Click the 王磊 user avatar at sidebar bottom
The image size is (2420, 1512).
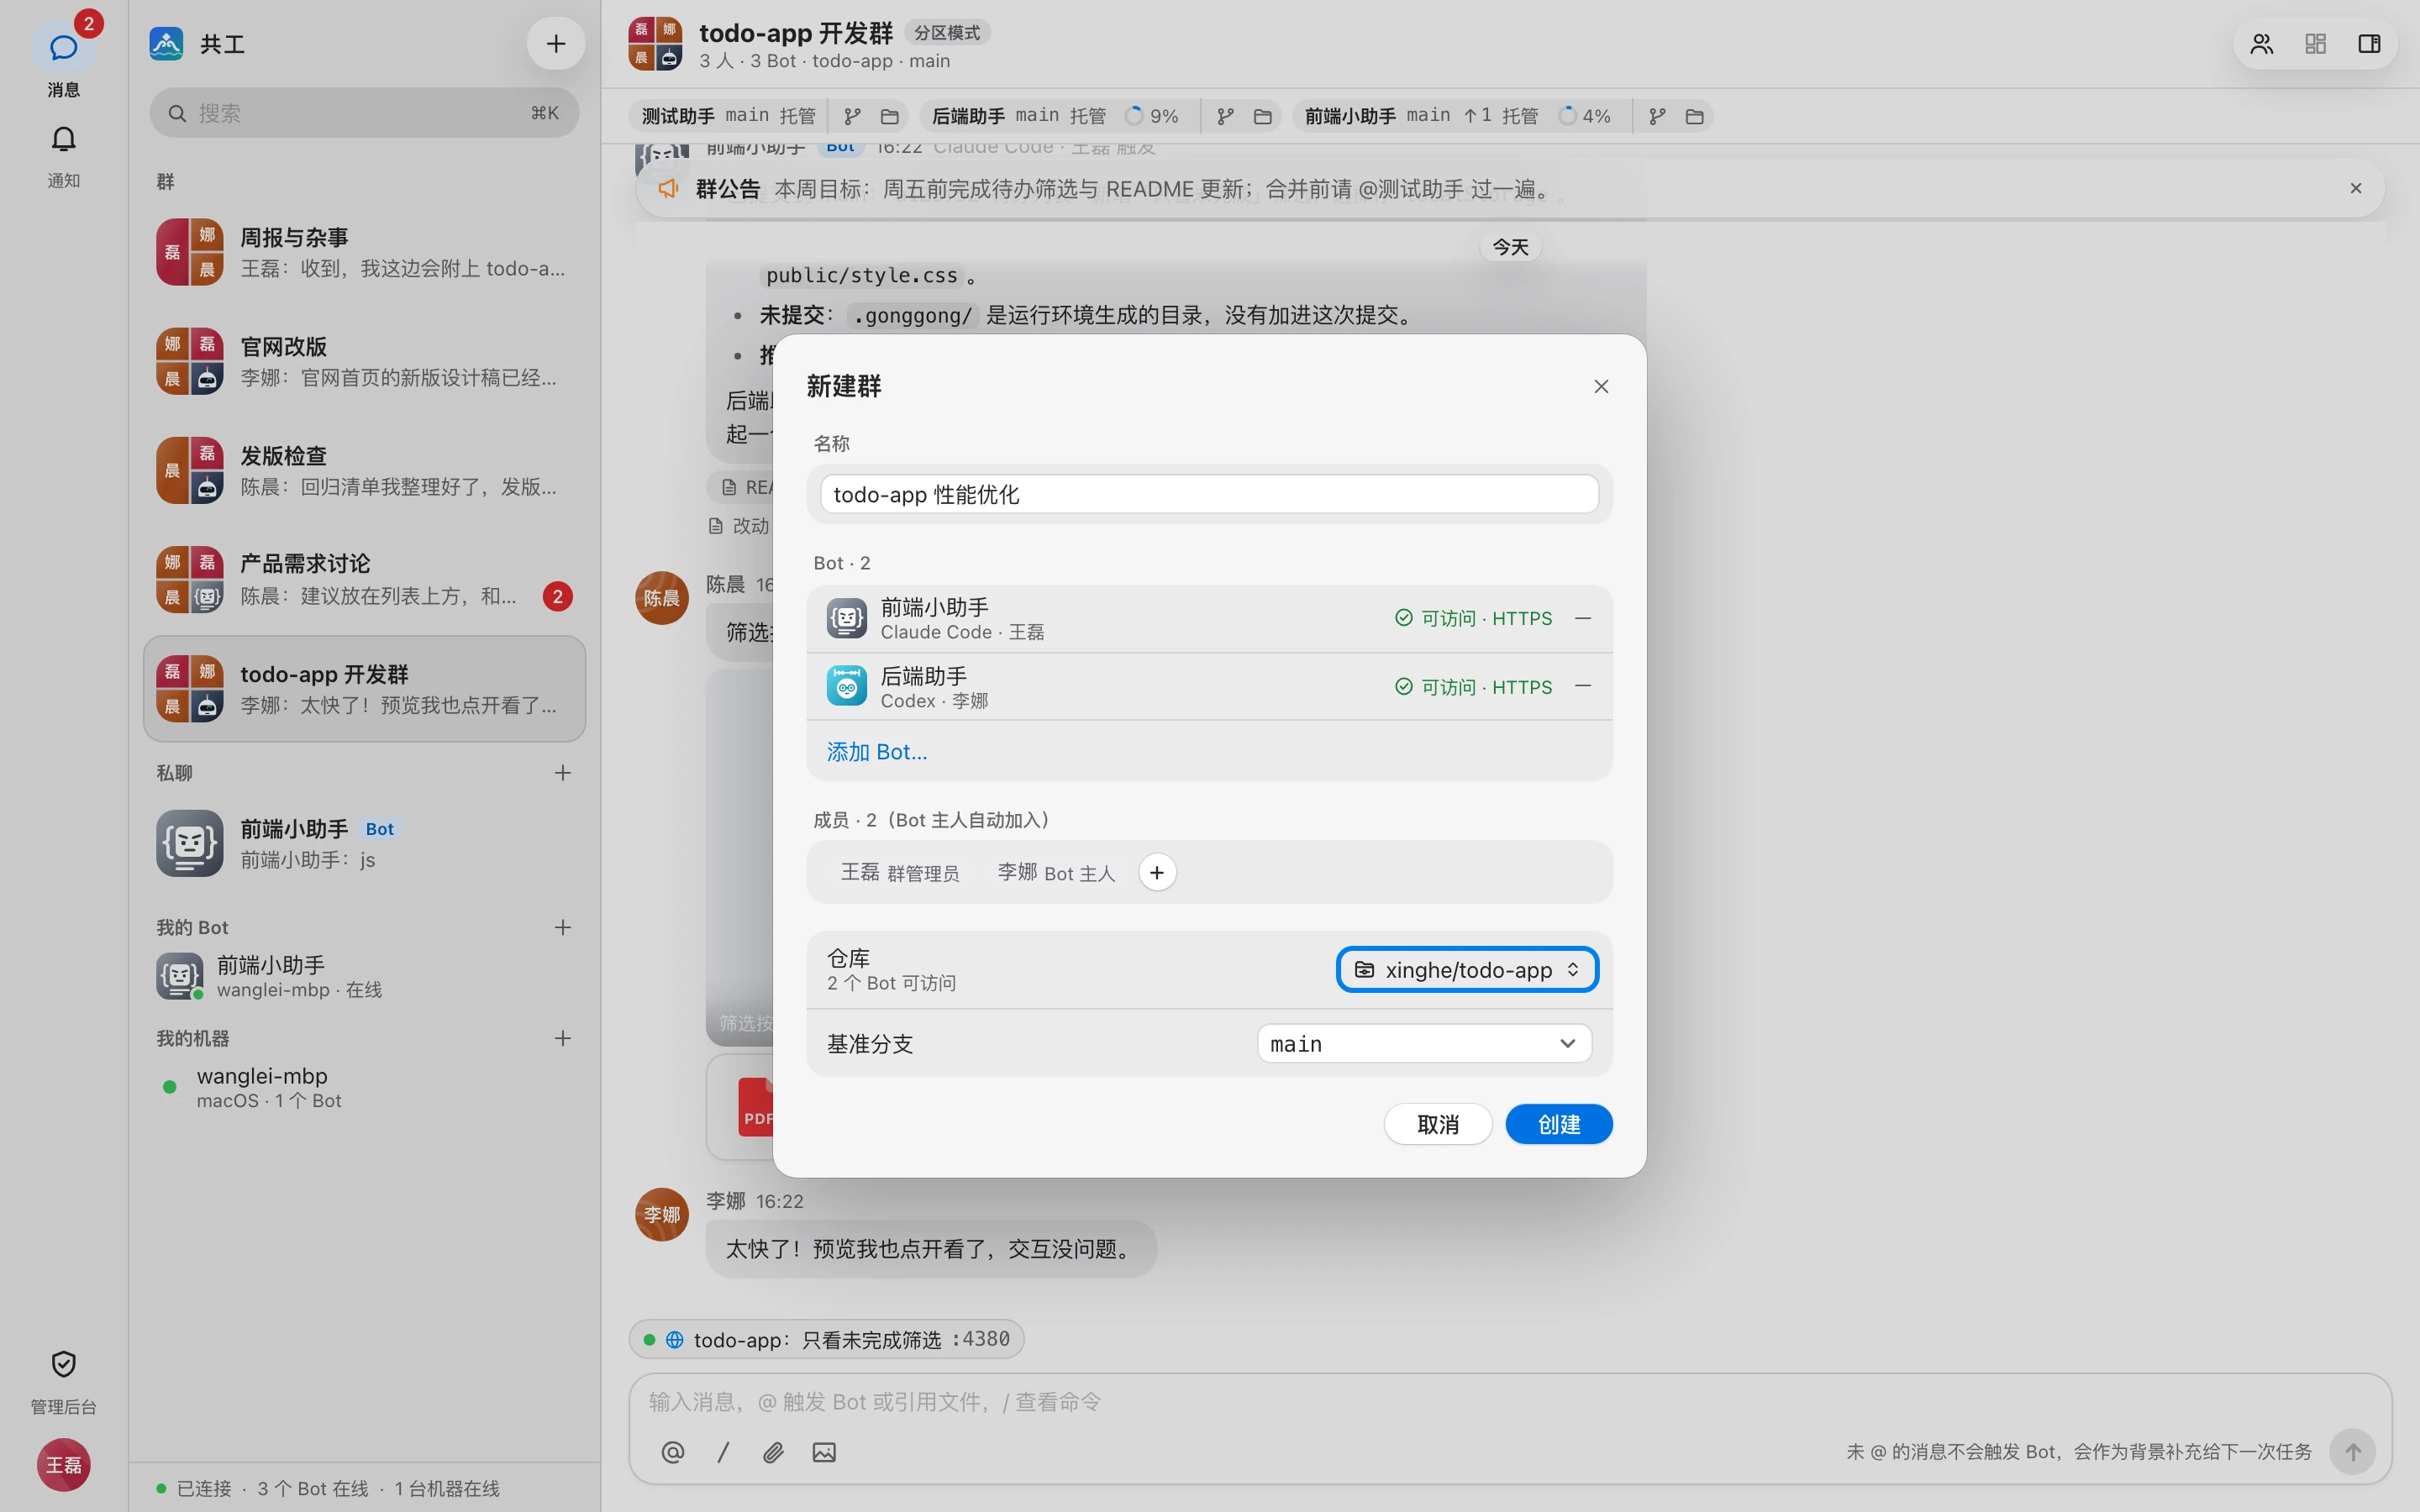(63, 1464)
